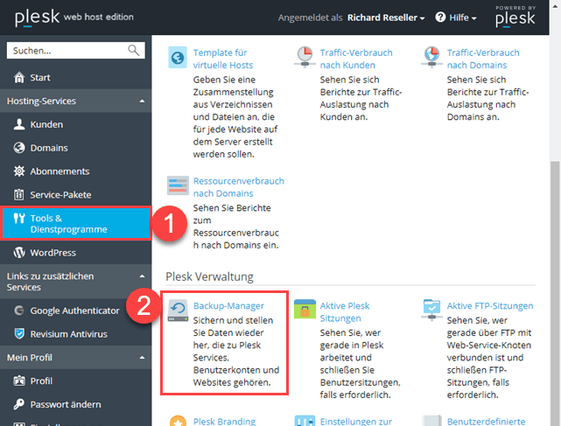Viewport: 561px width, 426px height.
Task: Open Ressourcenverbrauch nach Domains link
Action: coord(239,187)
